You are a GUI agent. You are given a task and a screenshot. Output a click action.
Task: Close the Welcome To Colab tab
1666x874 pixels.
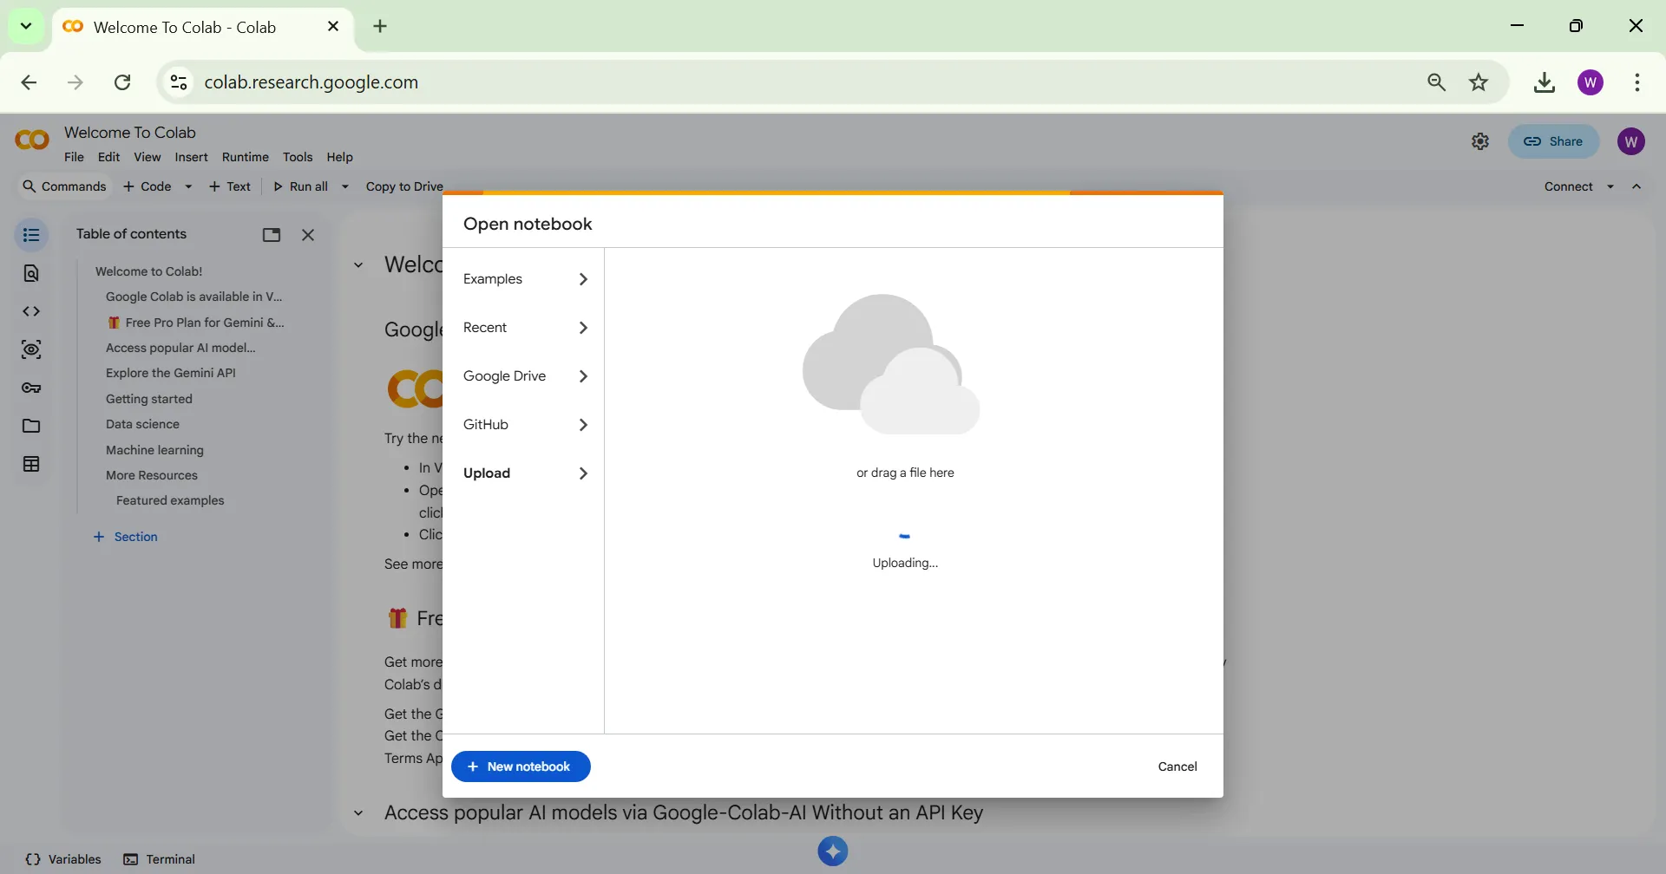333,27
